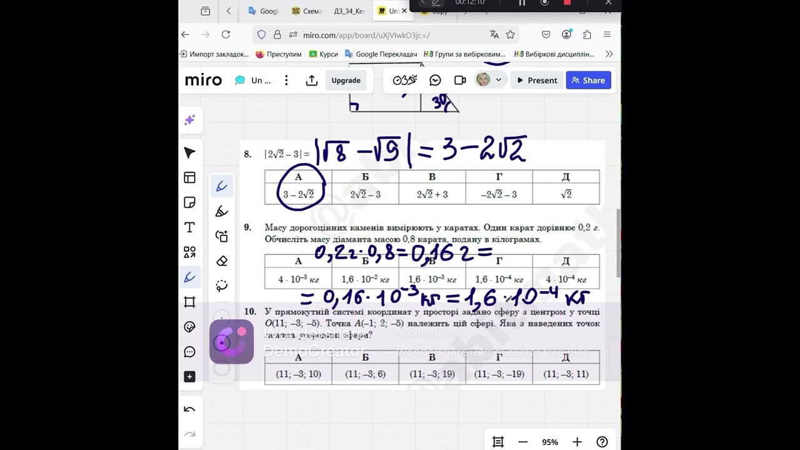Pick the sticky note tool
The height and width of the screenshot is (450, 800).
coord(190,202)
